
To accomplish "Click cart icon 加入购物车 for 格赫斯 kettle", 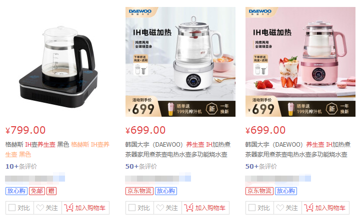I will click(x=68, y=208).
